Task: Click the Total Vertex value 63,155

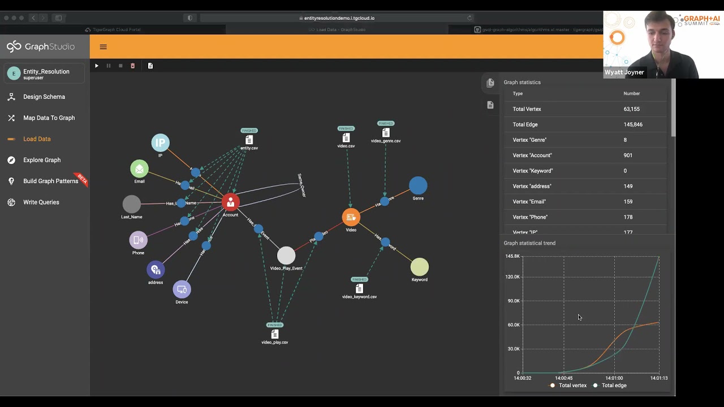Action: click(x=632, y=109)
